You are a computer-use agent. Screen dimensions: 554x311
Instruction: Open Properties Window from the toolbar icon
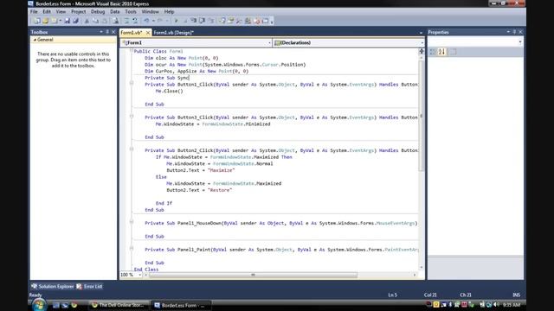pos(230,21)
